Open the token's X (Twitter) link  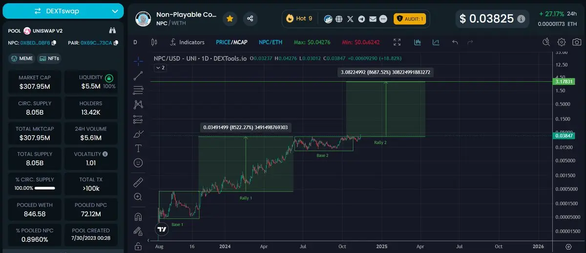[351, 19]
